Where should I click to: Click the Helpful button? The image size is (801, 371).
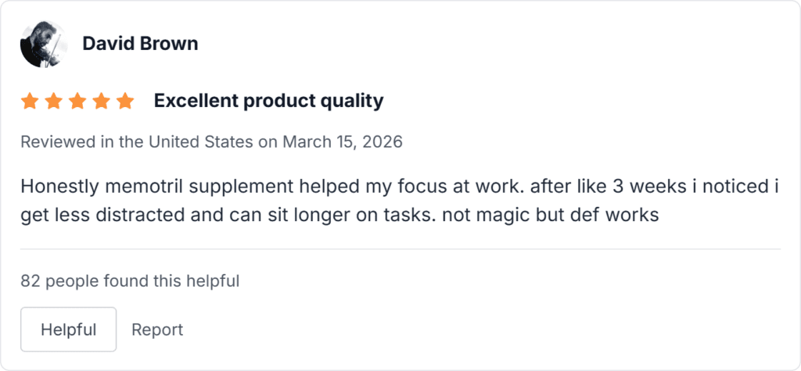pyautogui.click(x=68, y=330)
